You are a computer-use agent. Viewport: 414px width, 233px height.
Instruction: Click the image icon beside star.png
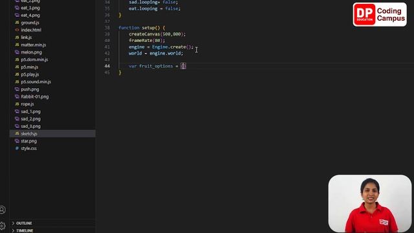click(17, 141)
